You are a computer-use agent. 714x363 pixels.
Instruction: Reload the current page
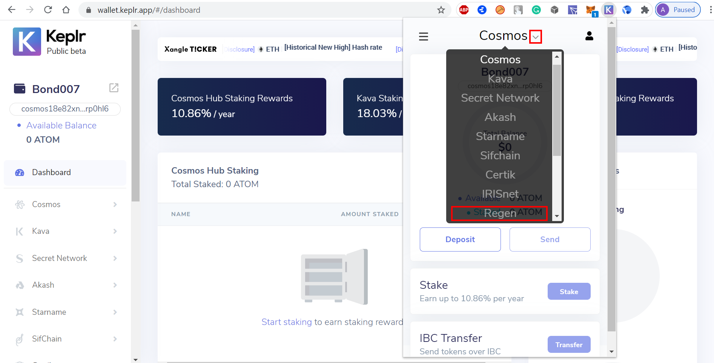click(x=48, y=10)
